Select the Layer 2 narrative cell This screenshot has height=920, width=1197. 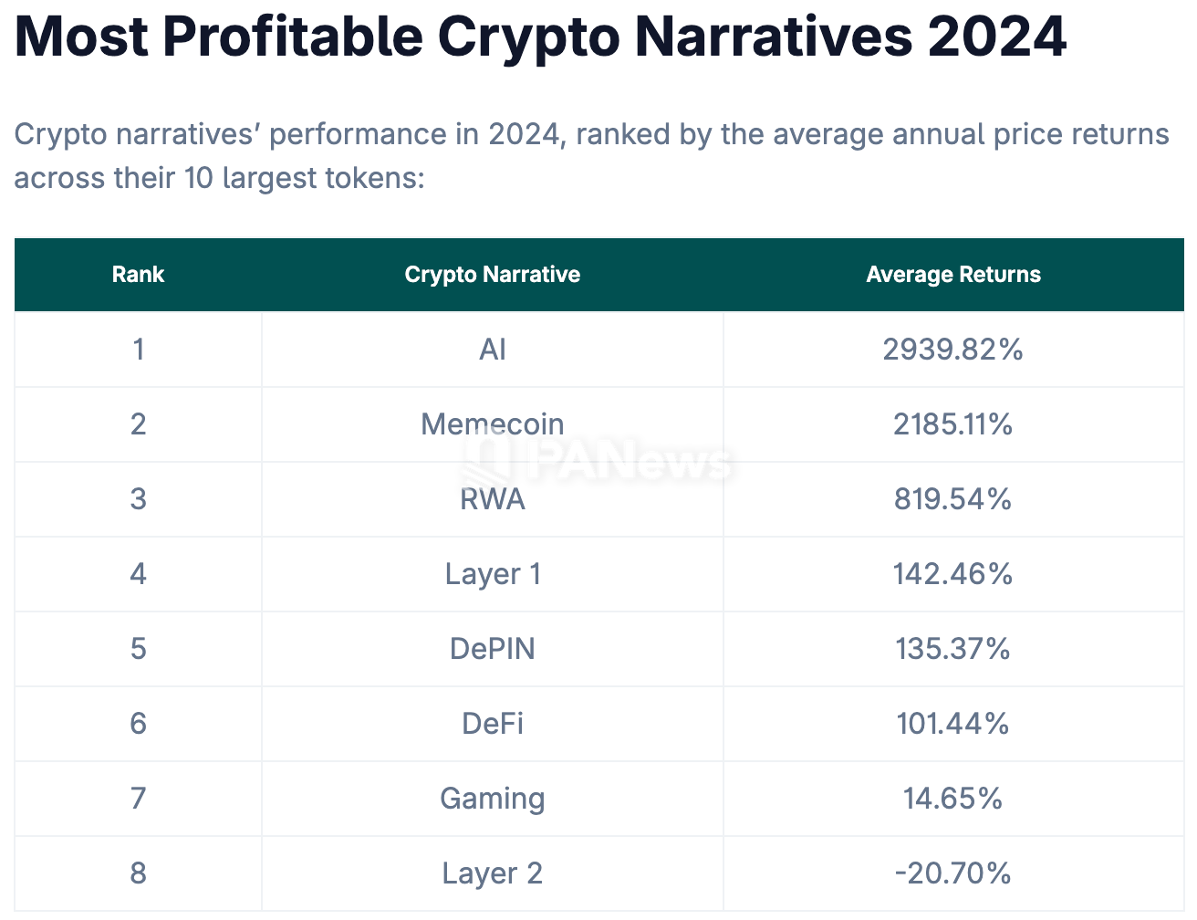coord(492,873)
